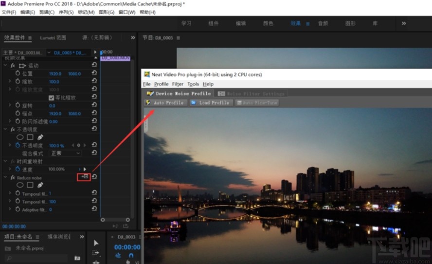Click the rectangle mask icon under Opacity

(30, 137)
